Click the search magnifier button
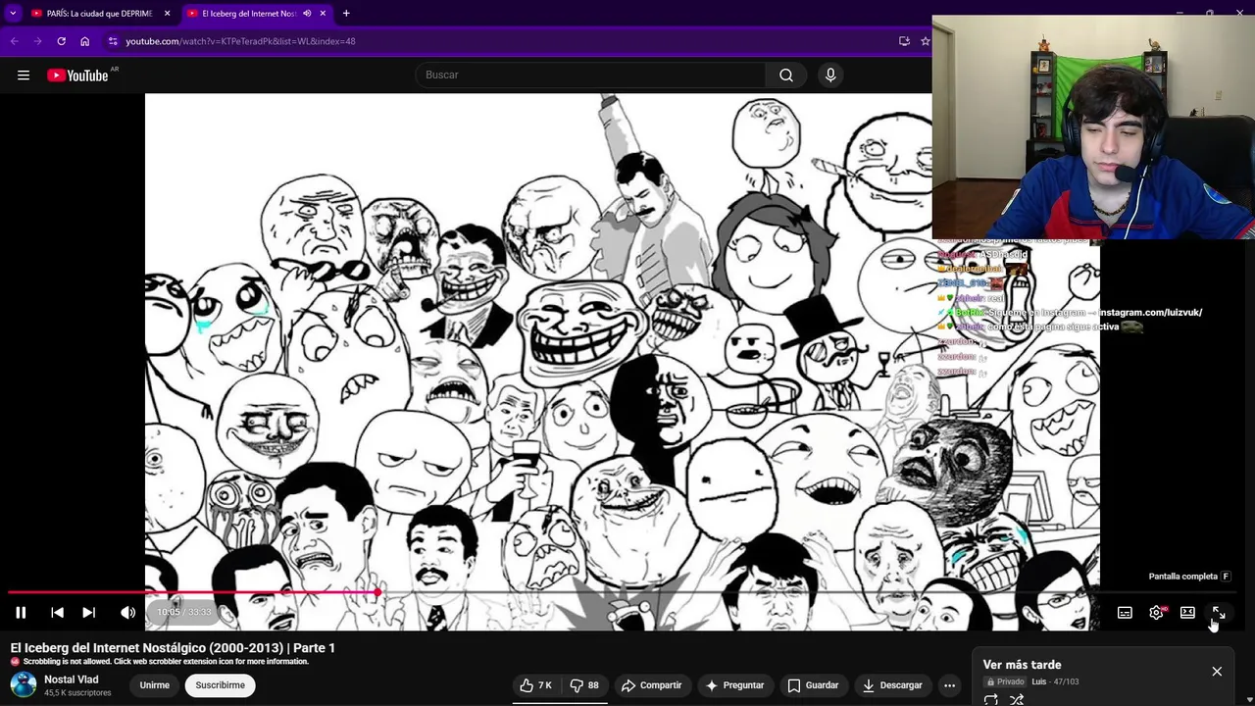The image size is (1255, 706). point(786,76)
